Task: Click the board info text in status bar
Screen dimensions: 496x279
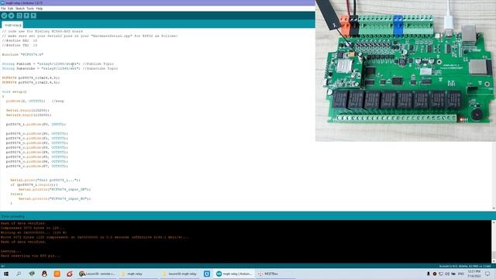Action: click(465, 267)
